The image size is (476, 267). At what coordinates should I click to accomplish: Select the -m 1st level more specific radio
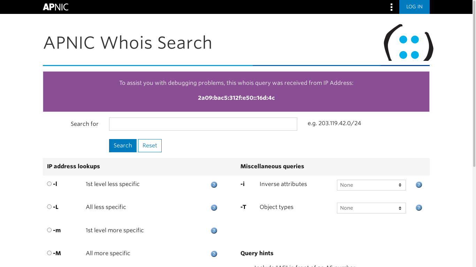(x=49, y=230)
